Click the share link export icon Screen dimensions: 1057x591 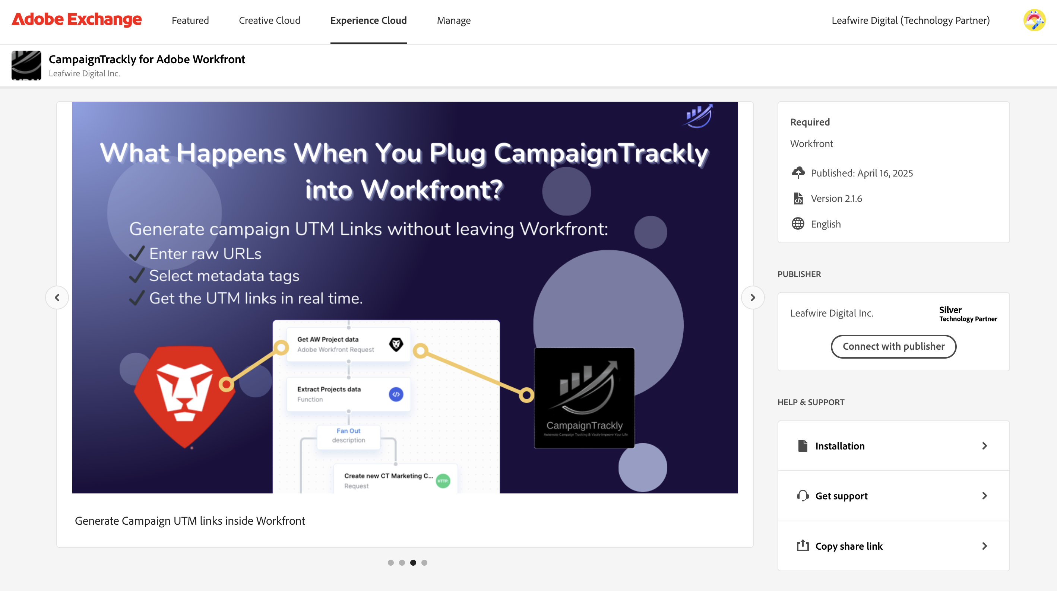point(803,546)
